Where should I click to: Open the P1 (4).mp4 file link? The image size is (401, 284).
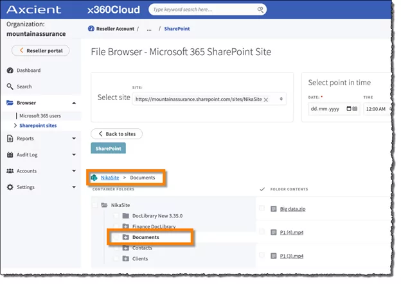(292, 233)
